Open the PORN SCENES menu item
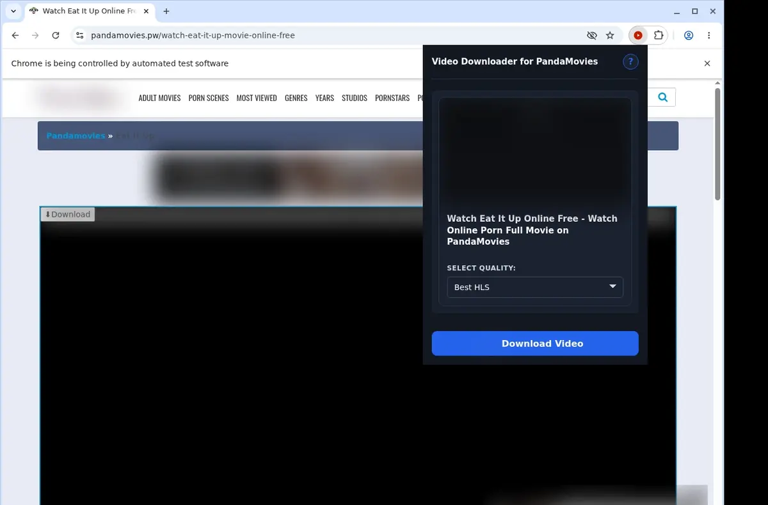Viewport: 768px width, 505px height. (209, 98)
